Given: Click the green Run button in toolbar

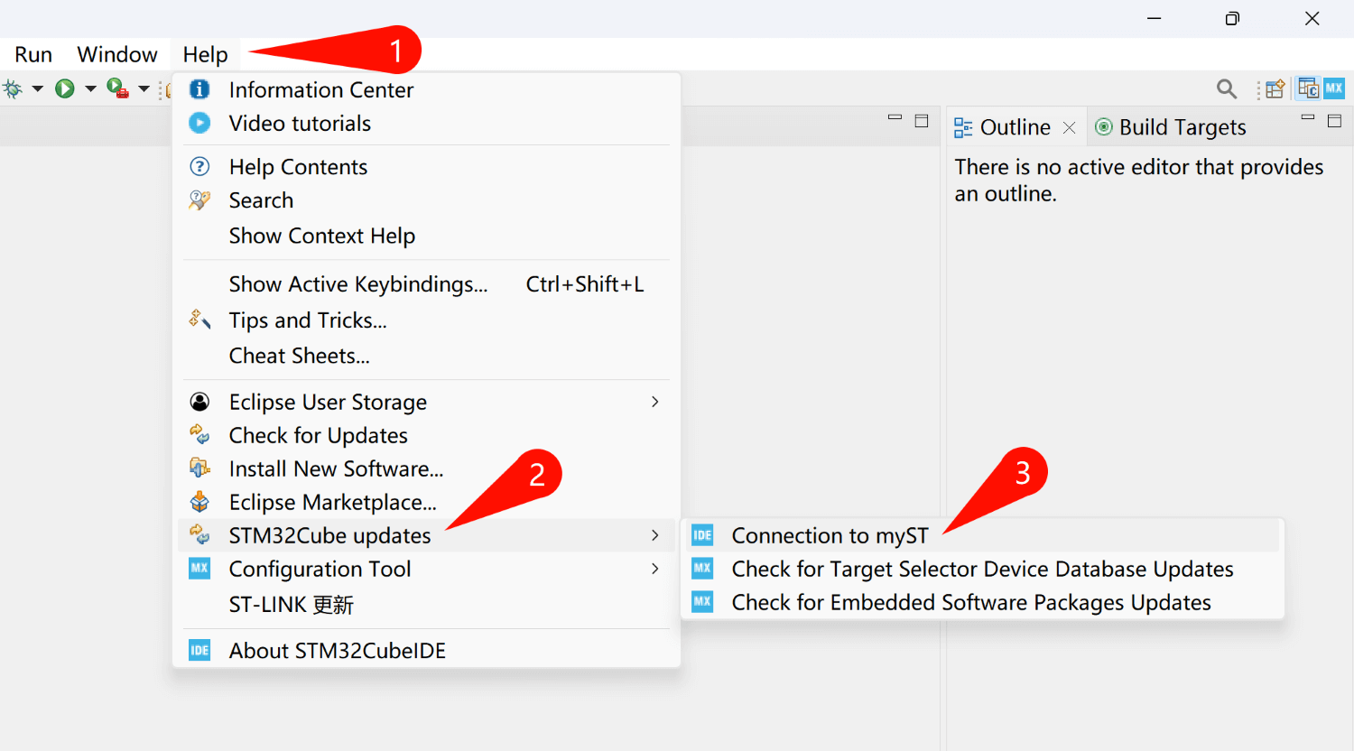Looking at the screenshot, I should pos(64,88).
